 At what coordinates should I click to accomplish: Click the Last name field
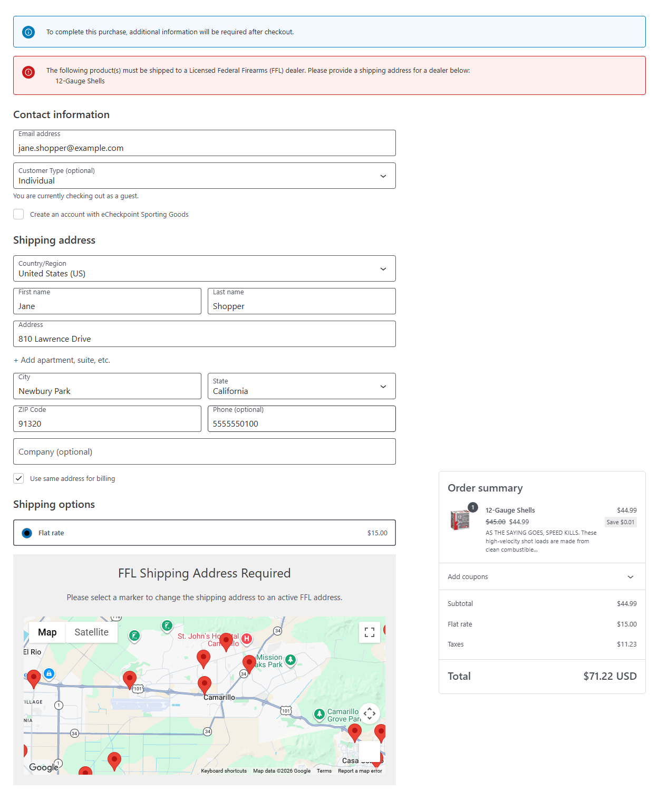302,301
